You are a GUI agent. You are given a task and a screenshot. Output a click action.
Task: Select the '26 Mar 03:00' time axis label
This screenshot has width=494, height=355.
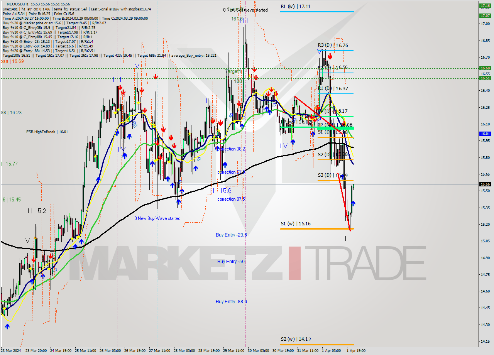point(109,351)
